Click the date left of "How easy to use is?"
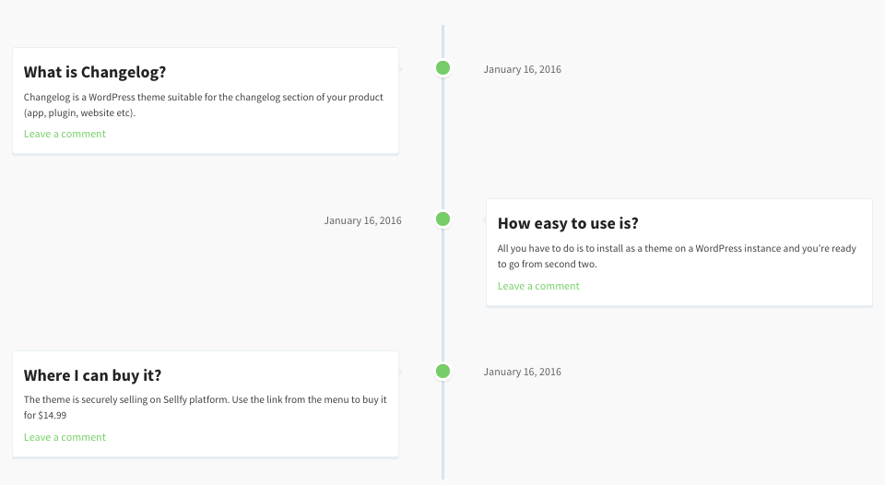This screenshot has height=485, width=885. click(x=362, y=220)
